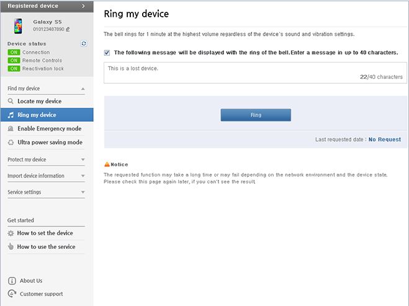Toggle the Reactivation lock ON badge
Viewport: 409px width, 306px height.
point(14,69)
